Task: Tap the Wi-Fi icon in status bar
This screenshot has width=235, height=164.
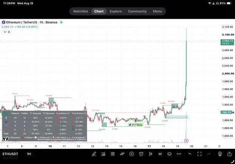Action: [209, 3]
